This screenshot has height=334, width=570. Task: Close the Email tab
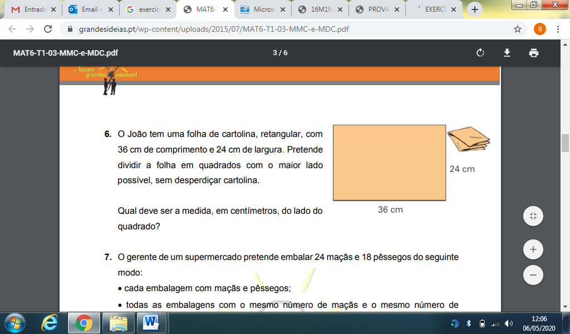coord(111,10)
